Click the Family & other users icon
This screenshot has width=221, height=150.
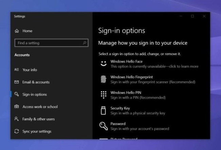17,119
